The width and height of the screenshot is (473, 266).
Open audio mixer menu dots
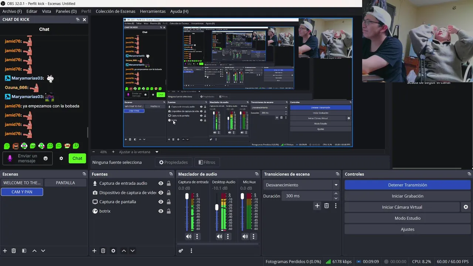point(191,251)
